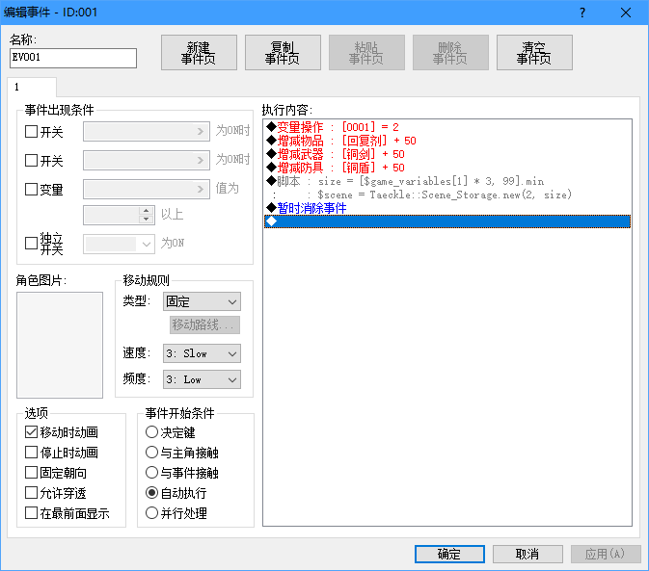The height and width of the screenshot is (571, 649).
Task: Uncheck the 移动时动画 option
Action: (x=32, y=432)
